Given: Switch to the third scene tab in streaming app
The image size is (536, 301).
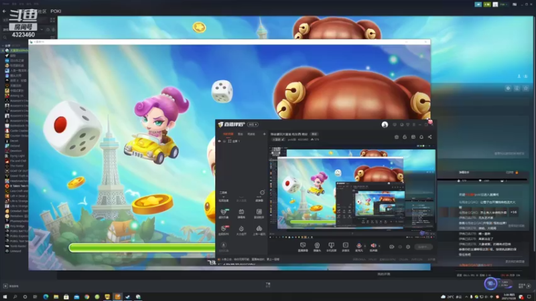Looking at the screenshot, I should click(251, 134).
